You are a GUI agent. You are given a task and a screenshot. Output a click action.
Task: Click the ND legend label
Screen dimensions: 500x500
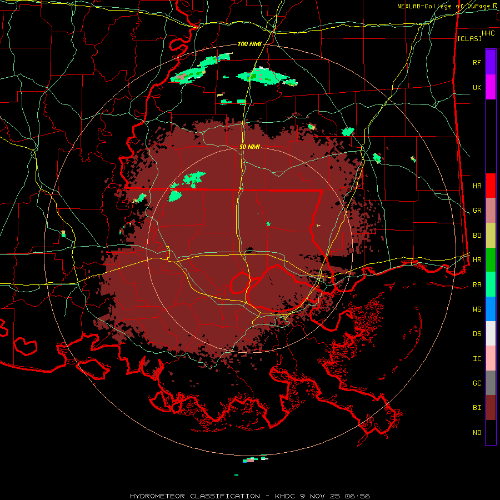pyautogui.click(x=477, y=432)
